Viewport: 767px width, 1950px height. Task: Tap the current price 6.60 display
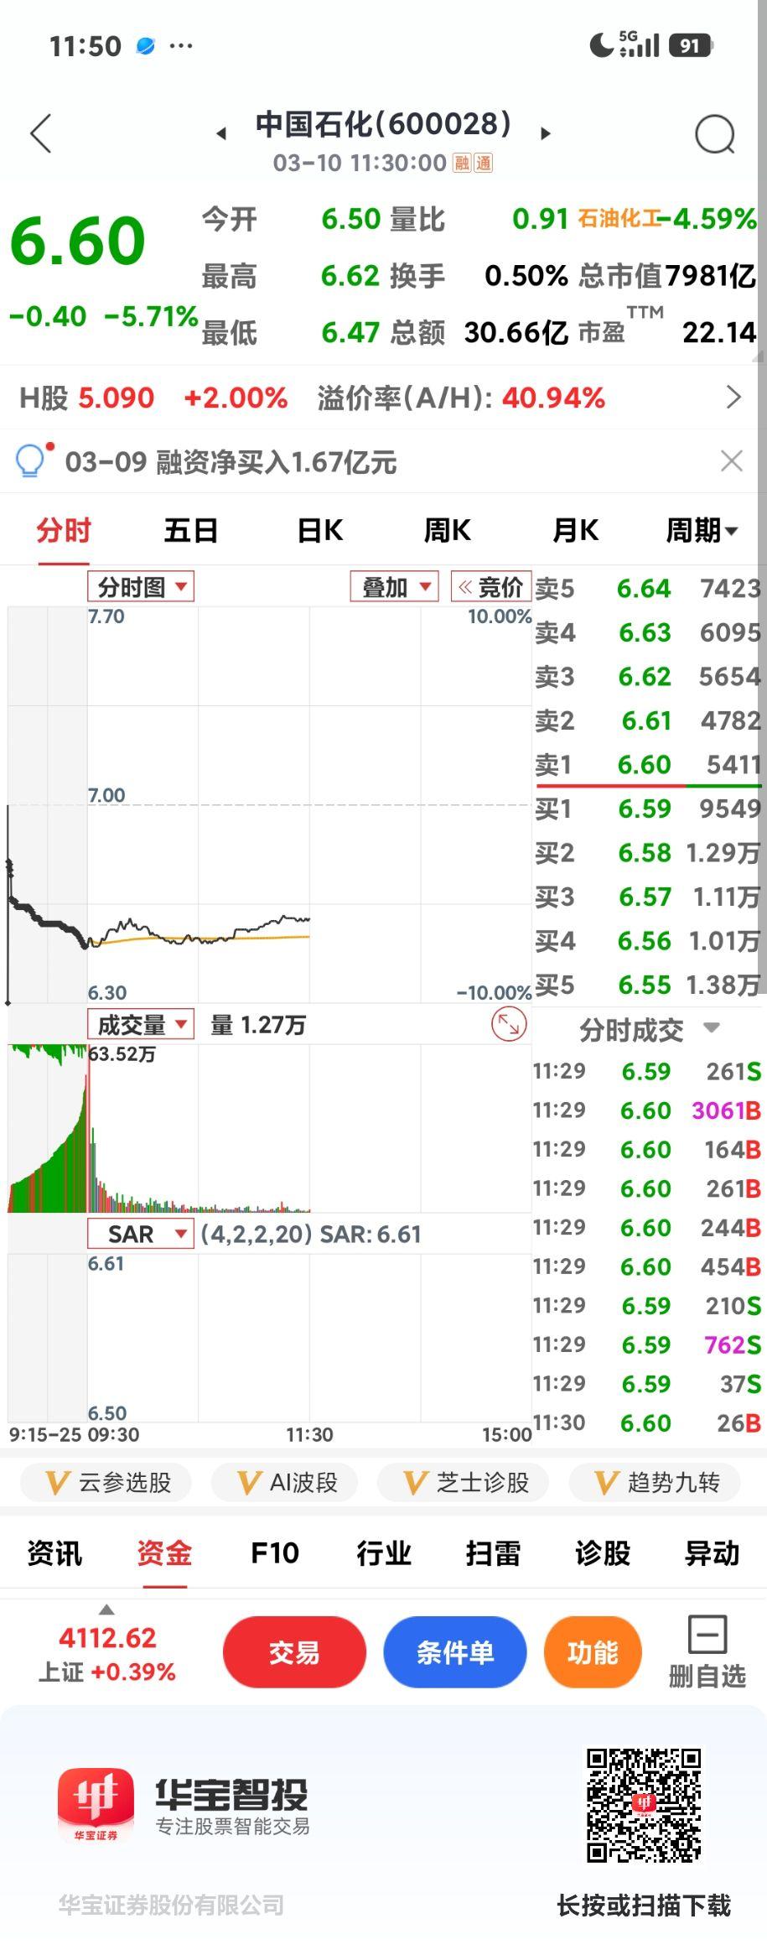[78, 241]
